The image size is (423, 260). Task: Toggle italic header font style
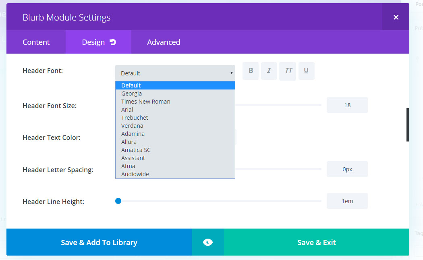pos(269,71)
